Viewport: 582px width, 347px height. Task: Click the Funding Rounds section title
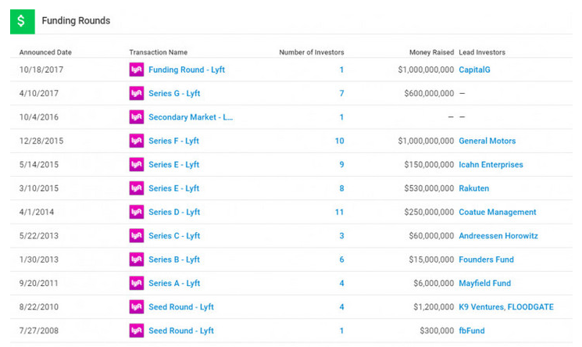pyautogui.click(x=76, y=21)
